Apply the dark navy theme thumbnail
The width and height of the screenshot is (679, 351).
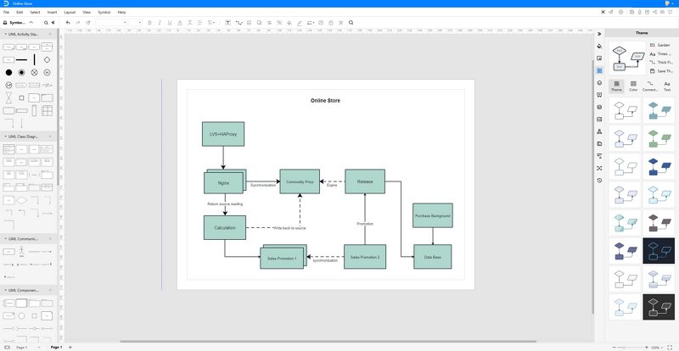pos(659,251)
